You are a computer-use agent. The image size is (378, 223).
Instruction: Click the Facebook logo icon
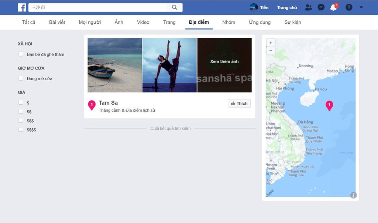pos(22,7)
